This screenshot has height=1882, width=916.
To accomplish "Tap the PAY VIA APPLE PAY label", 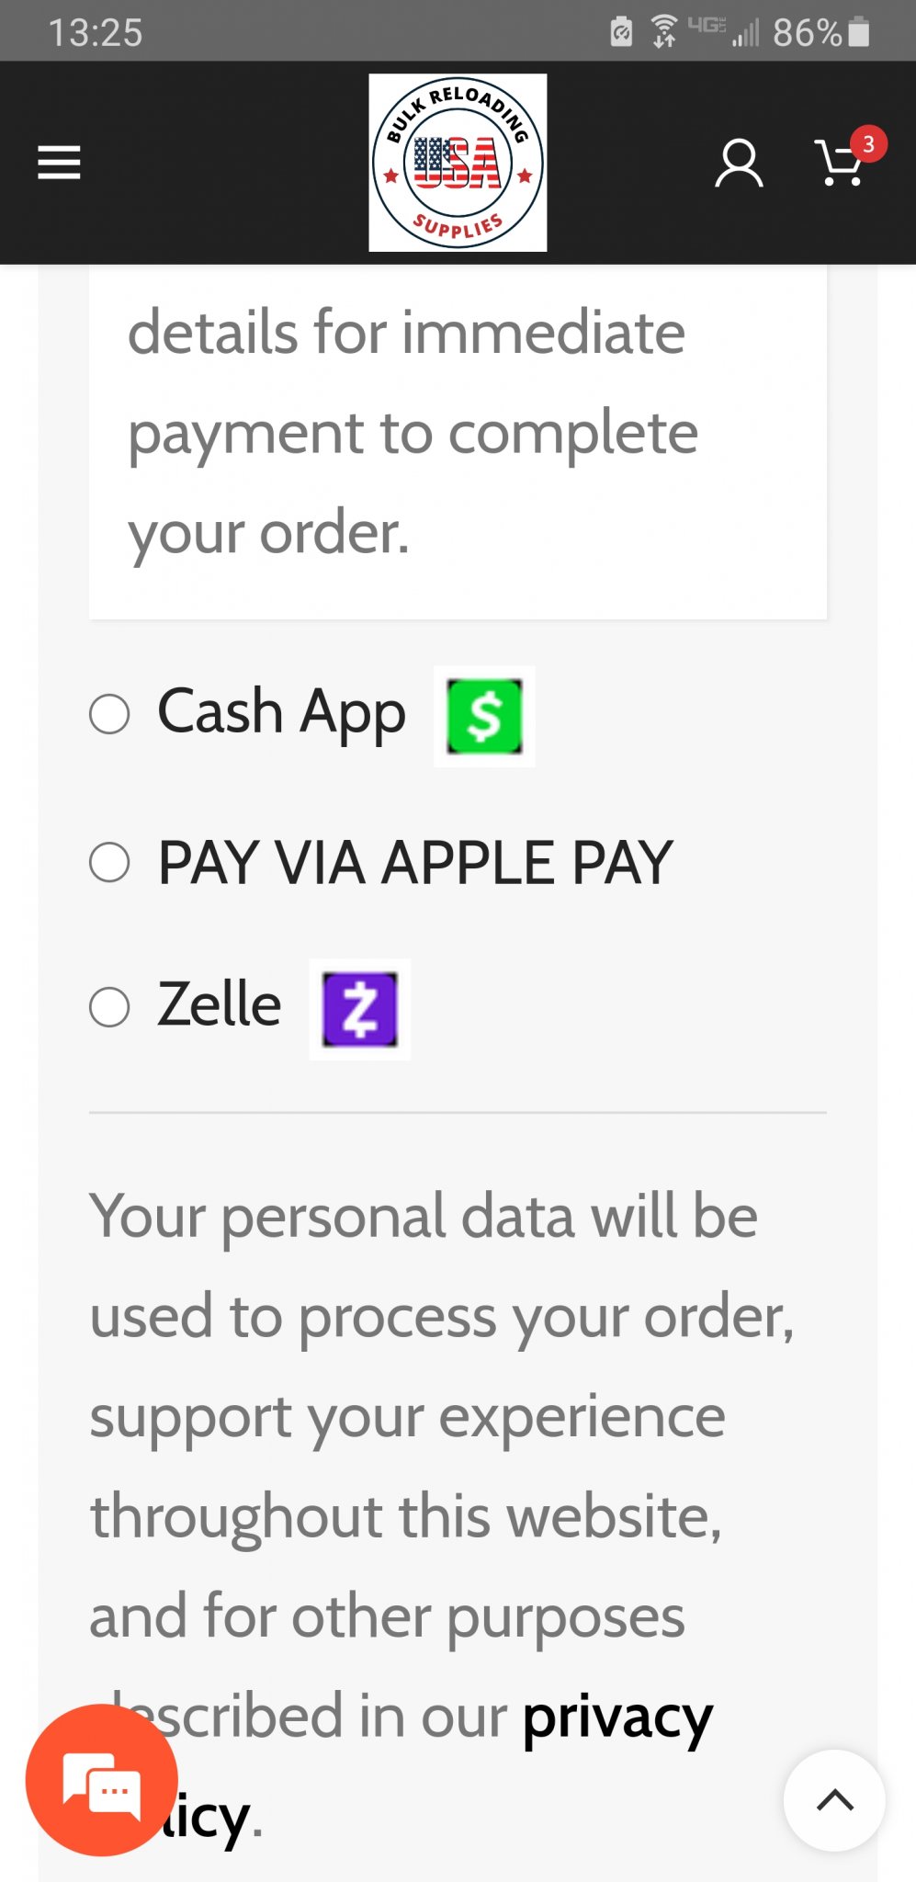I will point(415,862).
